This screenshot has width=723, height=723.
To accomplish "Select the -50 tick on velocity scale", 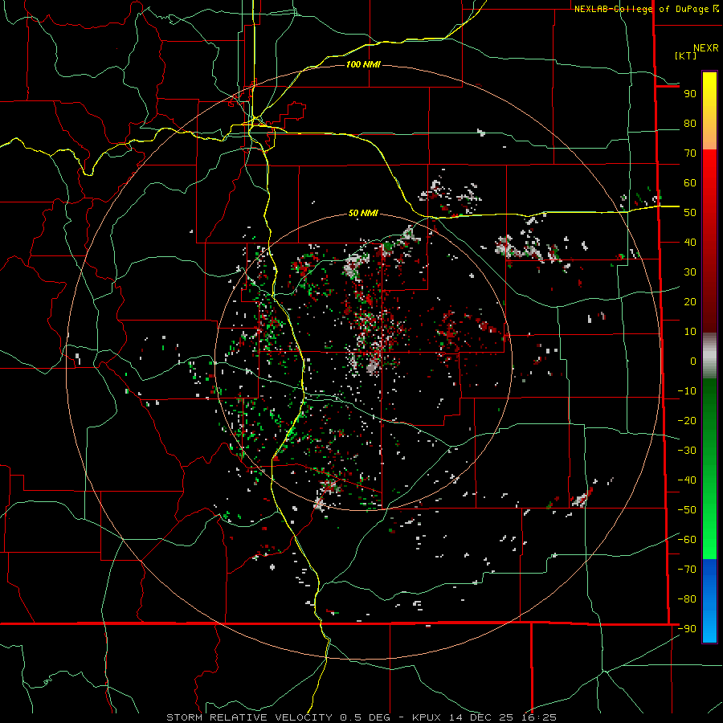I will 687,510.
